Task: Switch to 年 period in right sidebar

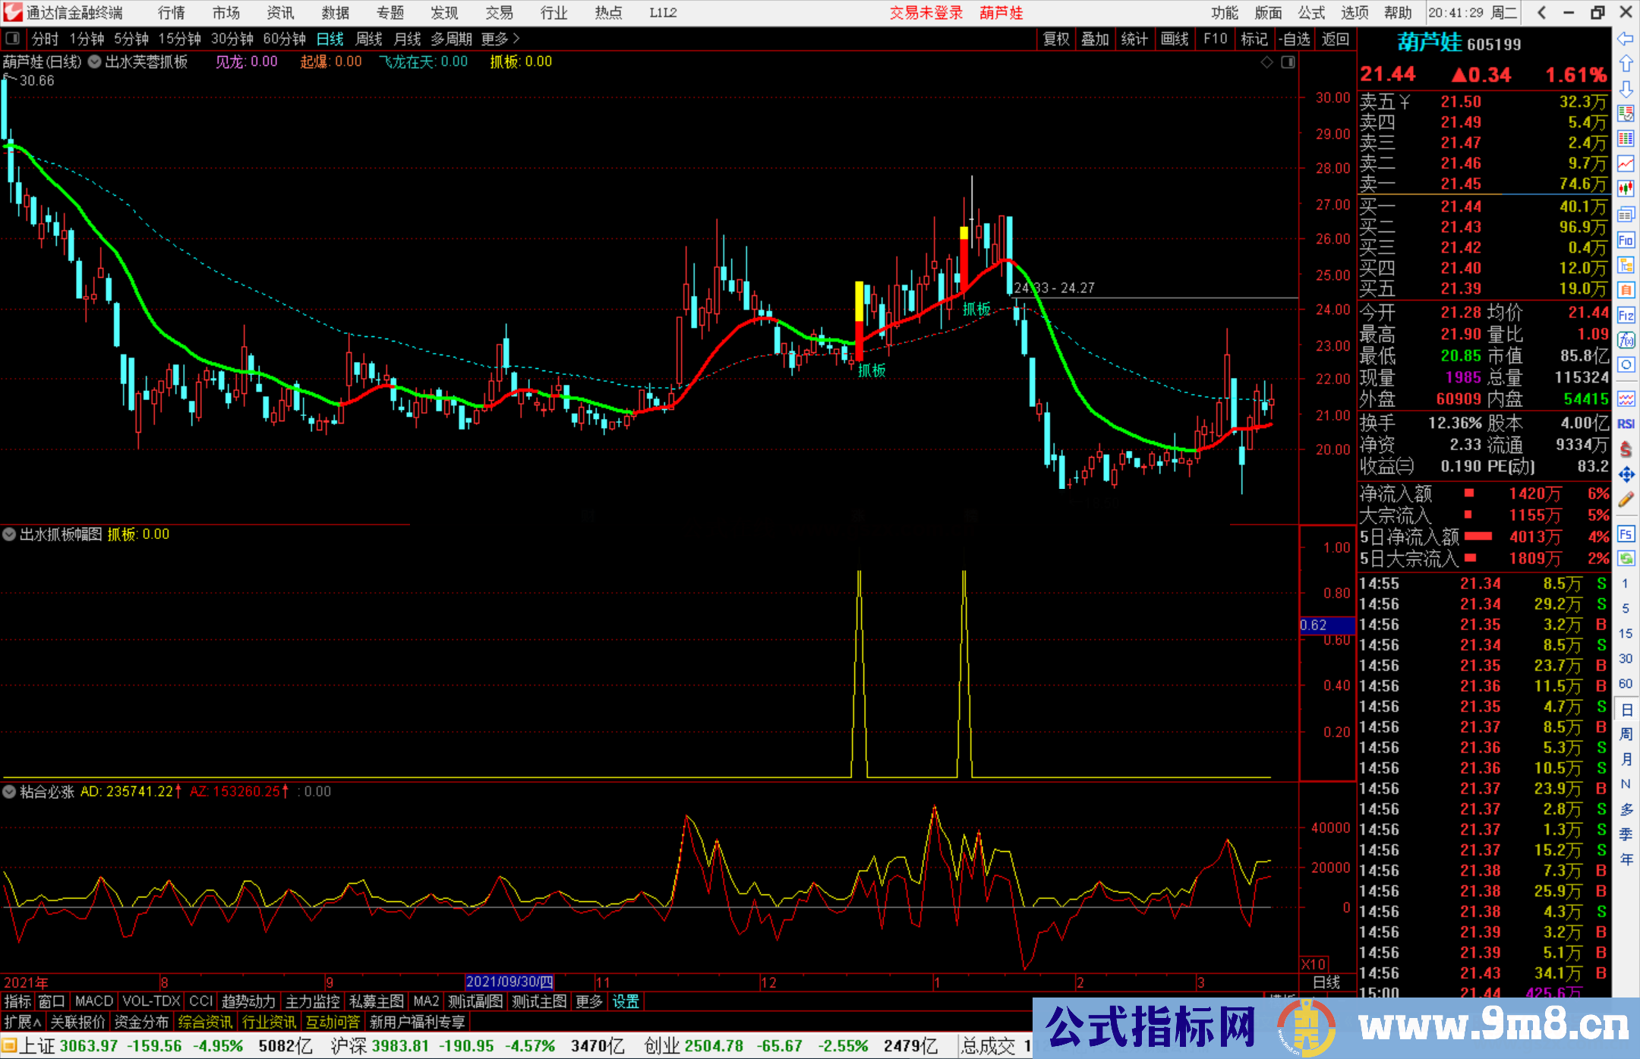Action: point(1626,859)
